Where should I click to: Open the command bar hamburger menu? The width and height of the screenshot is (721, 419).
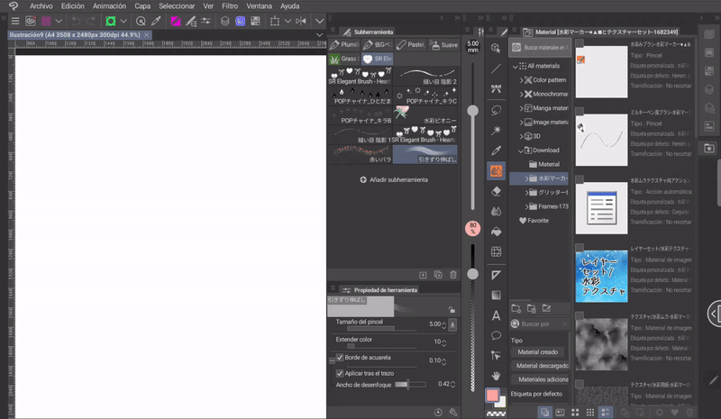click(x=15, y=21)
